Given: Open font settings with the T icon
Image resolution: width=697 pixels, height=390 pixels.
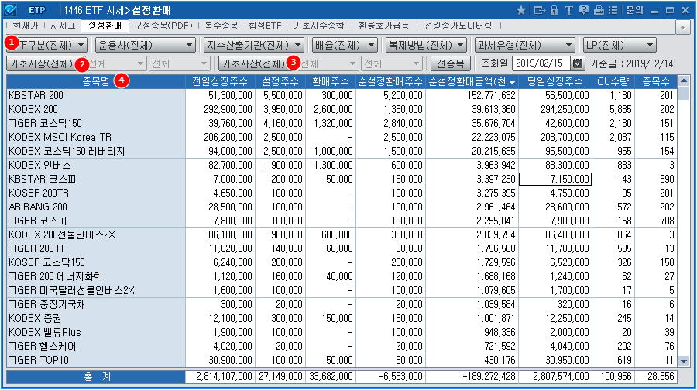Looking at the screenshot, I should point(568,10).
